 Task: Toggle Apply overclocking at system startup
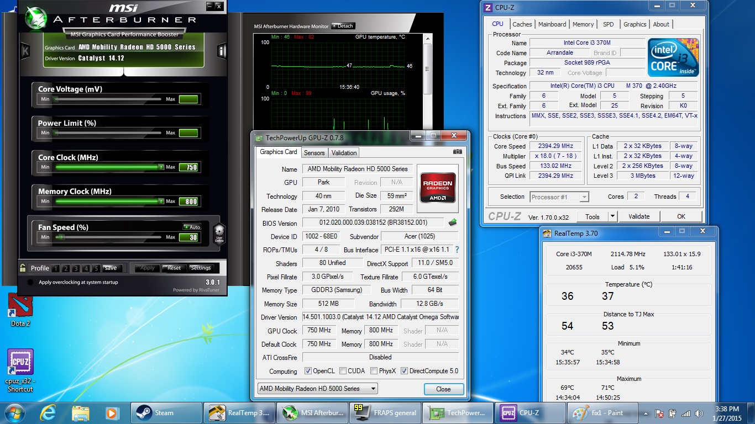click(29, 282)
